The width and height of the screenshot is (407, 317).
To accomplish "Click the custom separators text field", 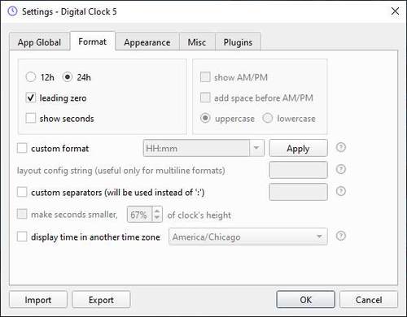I will (298, 192).
